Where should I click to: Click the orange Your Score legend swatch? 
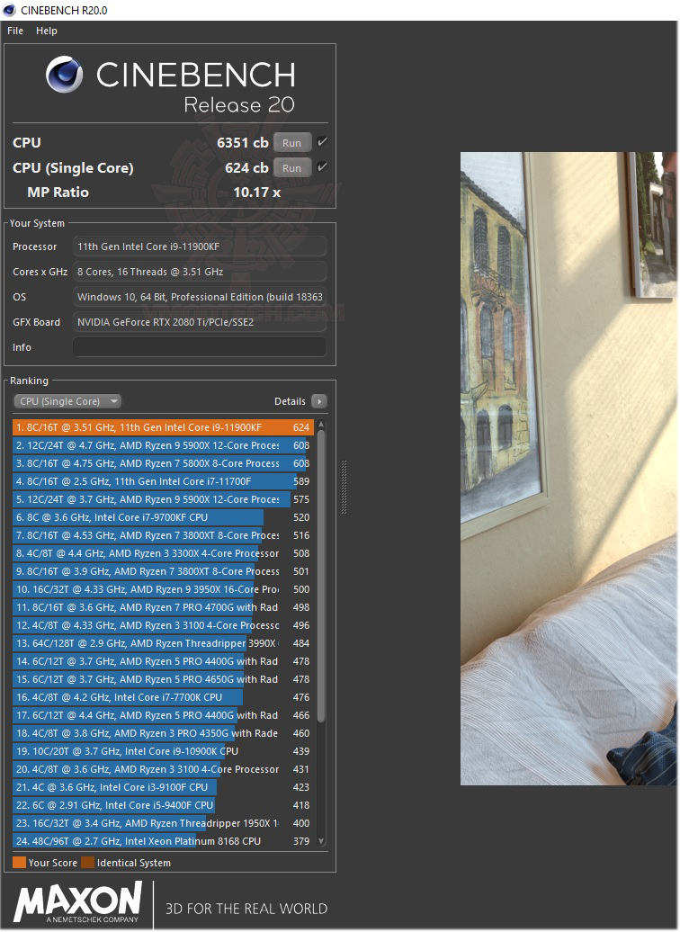tap(19, 863)
